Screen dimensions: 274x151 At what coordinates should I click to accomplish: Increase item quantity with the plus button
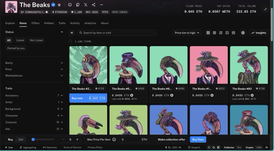point(77,139)
